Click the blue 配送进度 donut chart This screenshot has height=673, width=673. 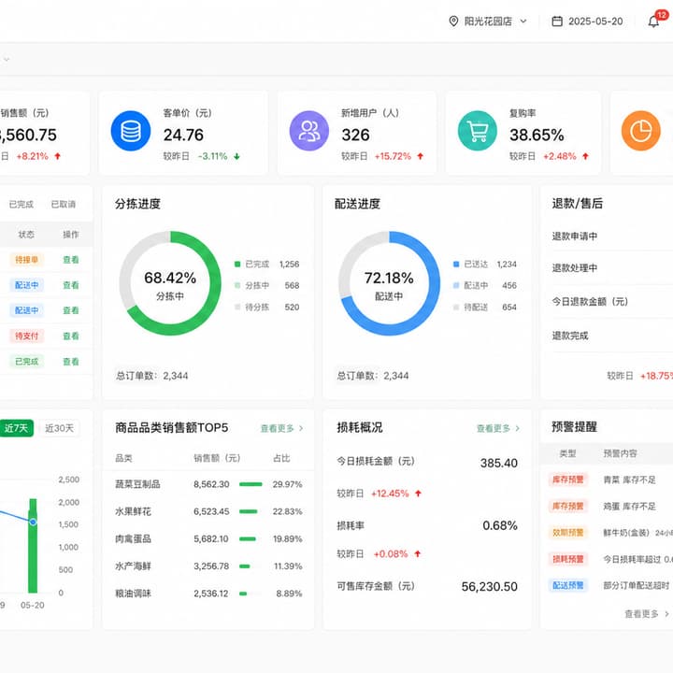389,283
